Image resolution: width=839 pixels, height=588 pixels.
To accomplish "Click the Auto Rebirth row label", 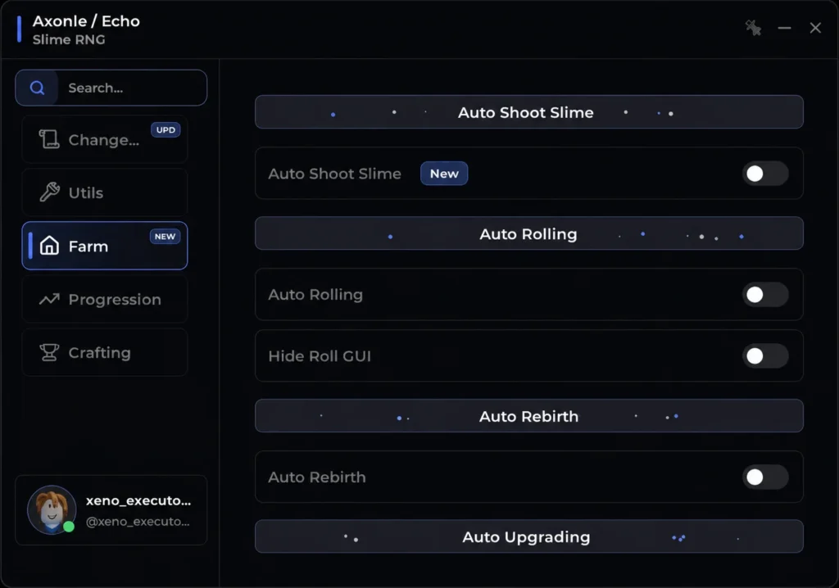I will click(x=317, y=477).
